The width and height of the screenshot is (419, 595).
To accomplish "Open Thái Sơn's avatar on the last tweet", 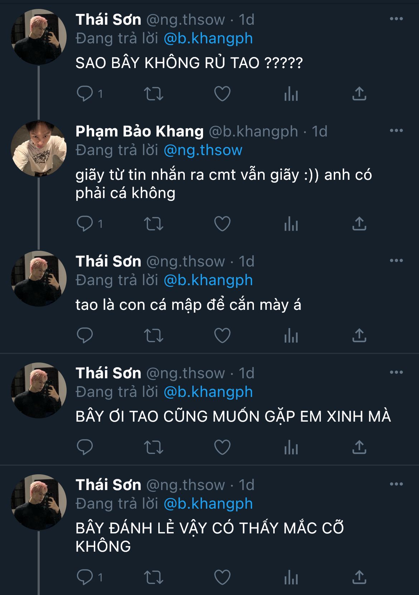I will click(x=39, y=502).
